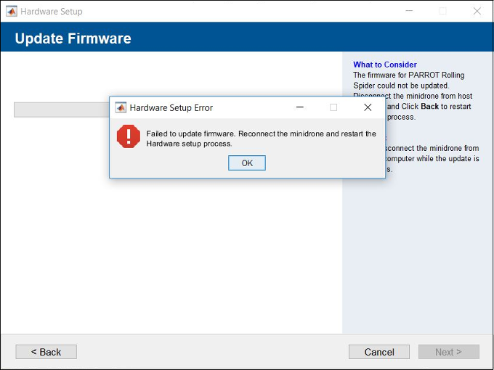The image size is (494, 370).
Task: Click OK in the error dialog
Action: point(247,163)
